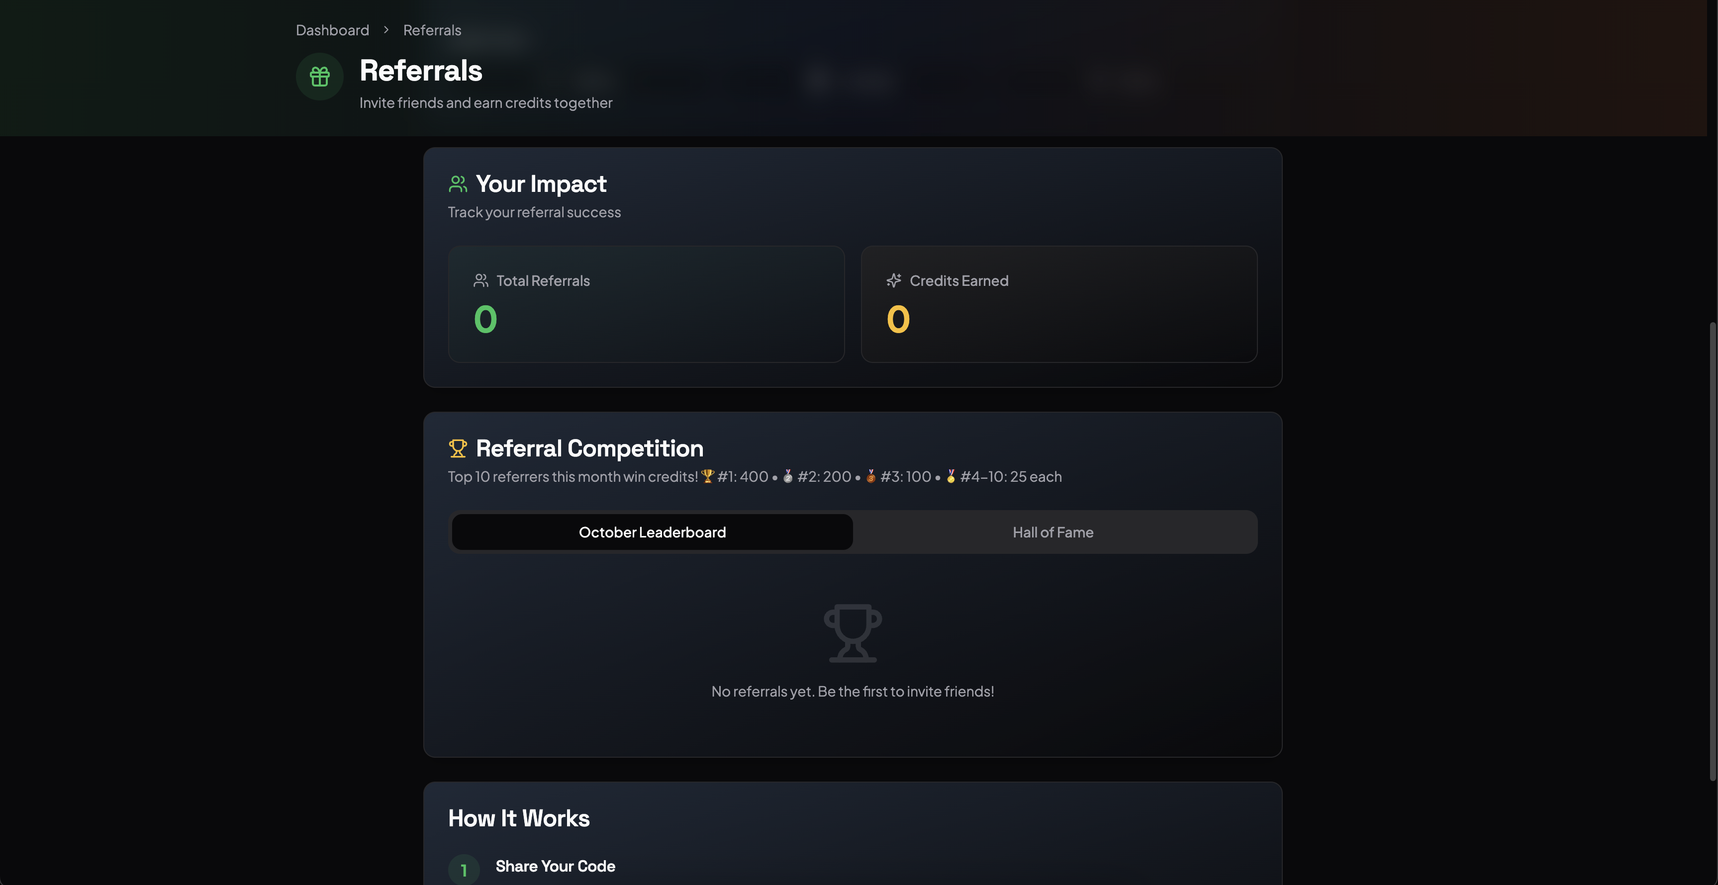The width and height of the screenshot is (1718, 885).
Task: Click the trophy icon next to Referral Competition
Action: tap(458, 448)
